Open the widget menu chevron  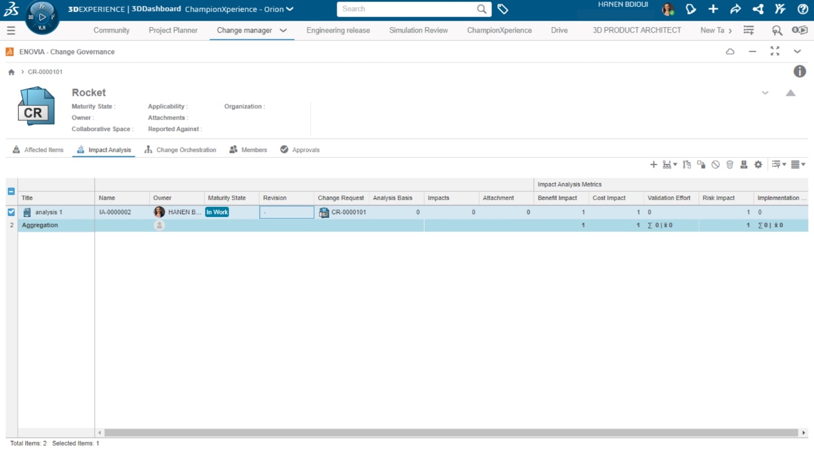(x=797, y=52)
